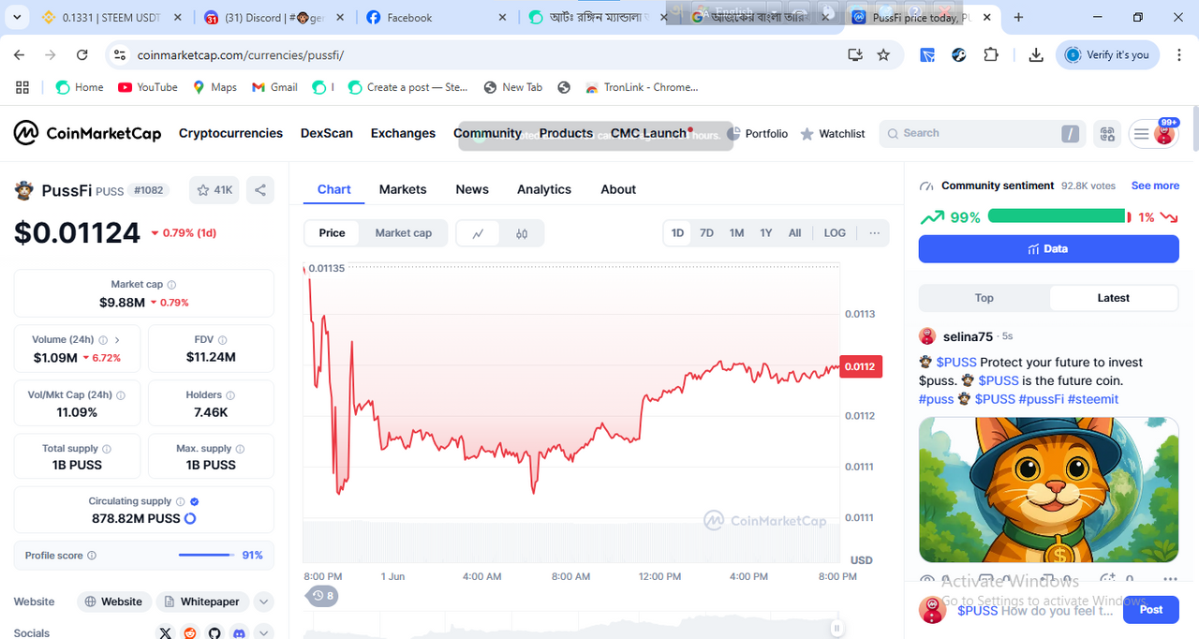Set chart range to 1M

click(737, 233)
